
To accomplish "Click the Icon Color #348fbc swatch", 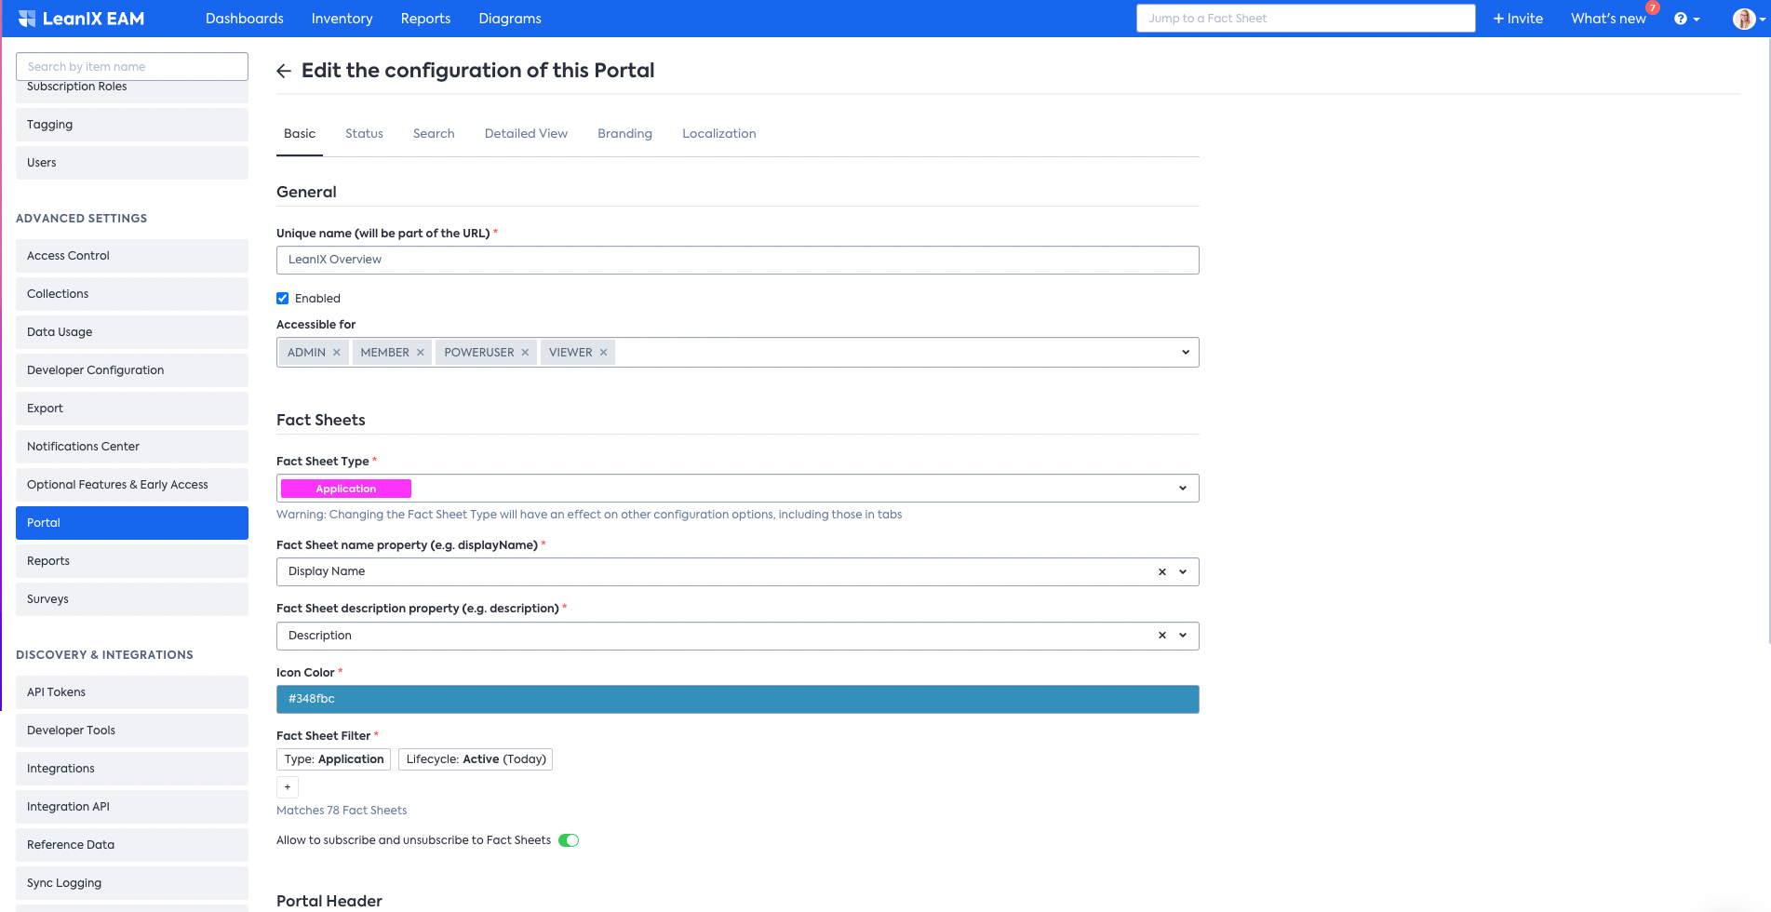I will coord(737,700).
